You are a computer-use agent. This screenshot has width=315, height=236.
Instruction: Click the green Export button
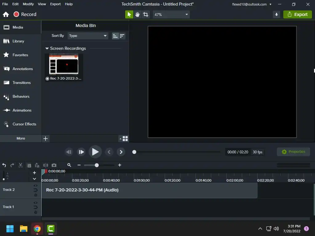click(297, 14)
